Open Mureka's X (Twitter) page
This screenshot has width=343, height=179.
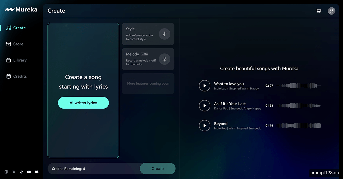tap(14, 172)
